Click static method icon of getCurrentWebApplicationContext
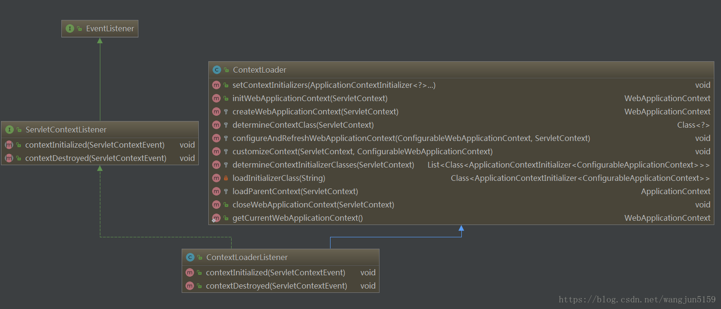Image resolution: width=721 pixels, height=309 pixels. [216, 218]
